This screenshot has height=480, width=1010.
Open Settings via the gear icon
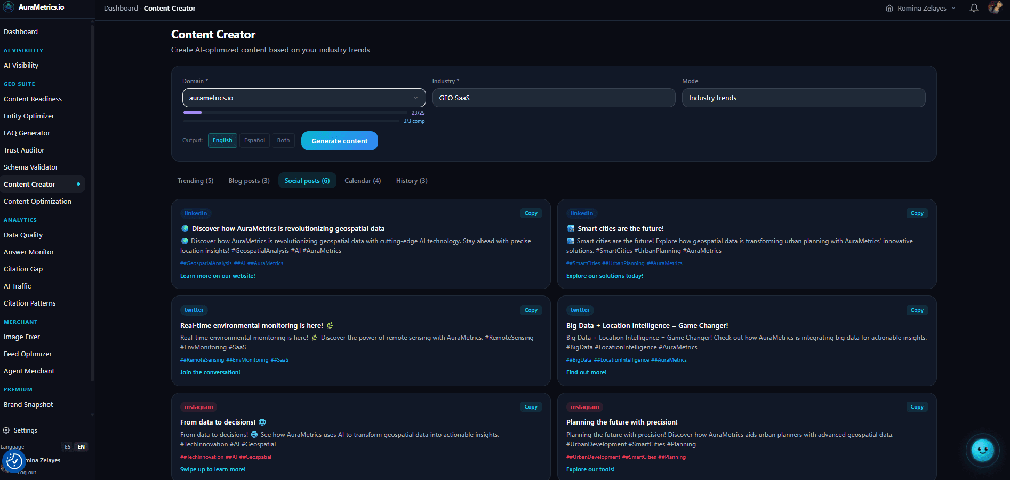6,430
